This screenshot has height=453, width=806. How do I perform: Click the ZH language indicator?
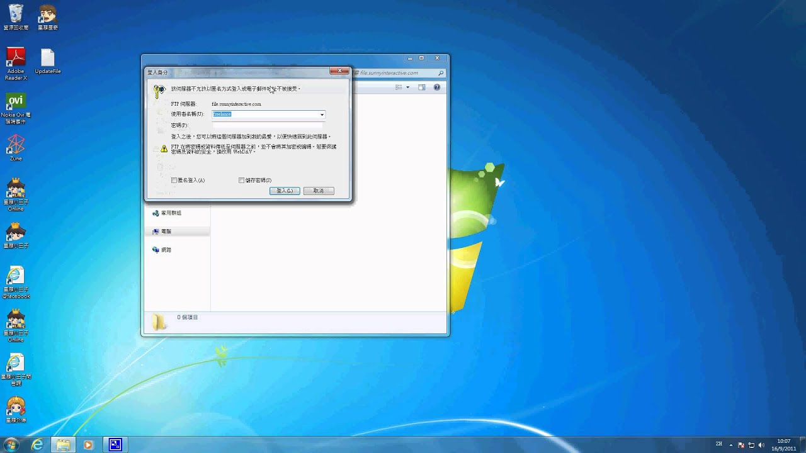pos(719,444)
